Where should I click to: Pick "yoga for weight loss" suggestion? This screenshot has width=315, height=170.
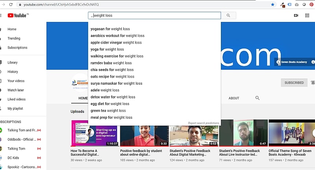(107, 49)
